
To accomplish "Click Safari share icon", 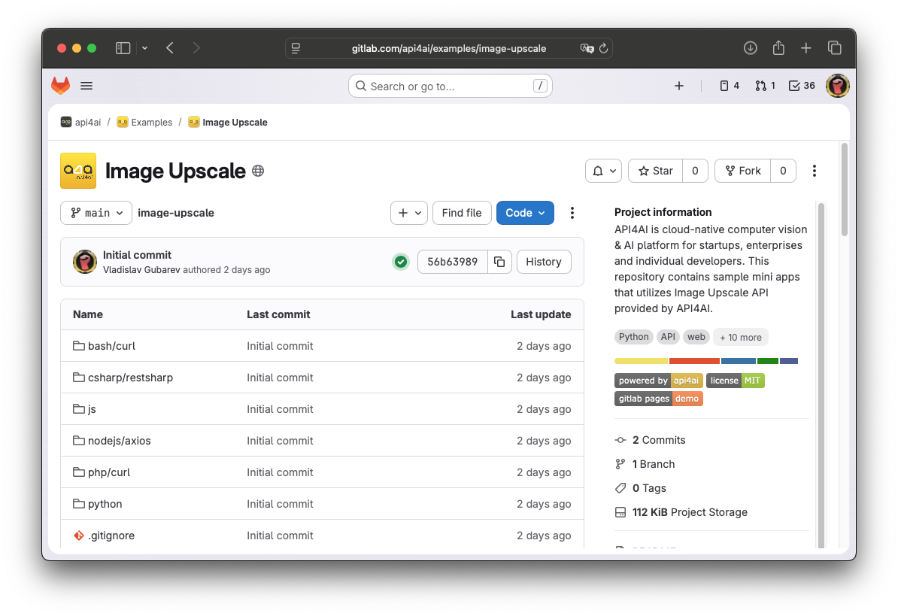I will click(x=778, y=48).
